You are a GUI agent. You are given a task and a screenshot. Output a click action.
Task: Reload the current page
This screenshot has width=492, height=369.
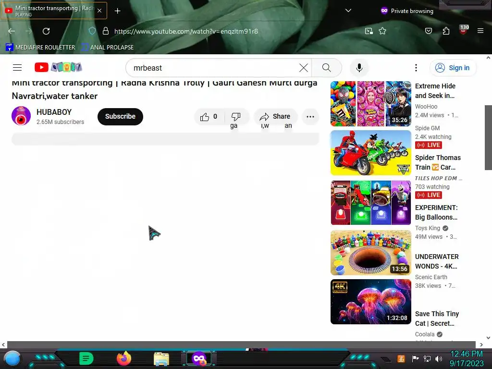46,31
